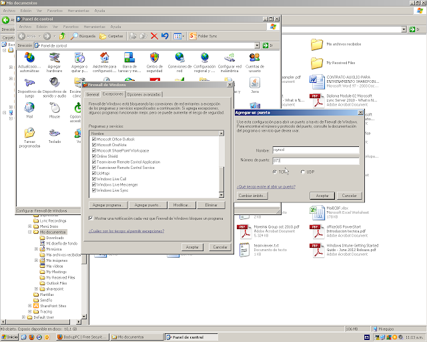Open Dispositivos de juego icon
The image size is (427, 342).
pyautogui.click(x=29, y=88)
